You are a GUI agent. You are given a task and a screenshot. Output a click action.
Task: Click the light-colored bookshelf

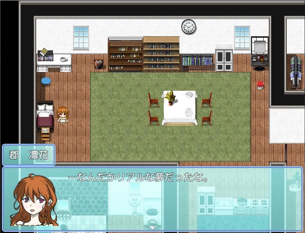coord(161,54)
